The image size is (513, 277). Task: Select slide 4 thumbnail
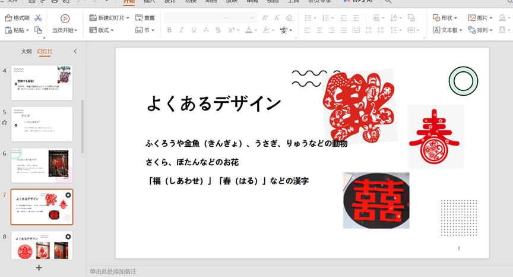point(42,83)
